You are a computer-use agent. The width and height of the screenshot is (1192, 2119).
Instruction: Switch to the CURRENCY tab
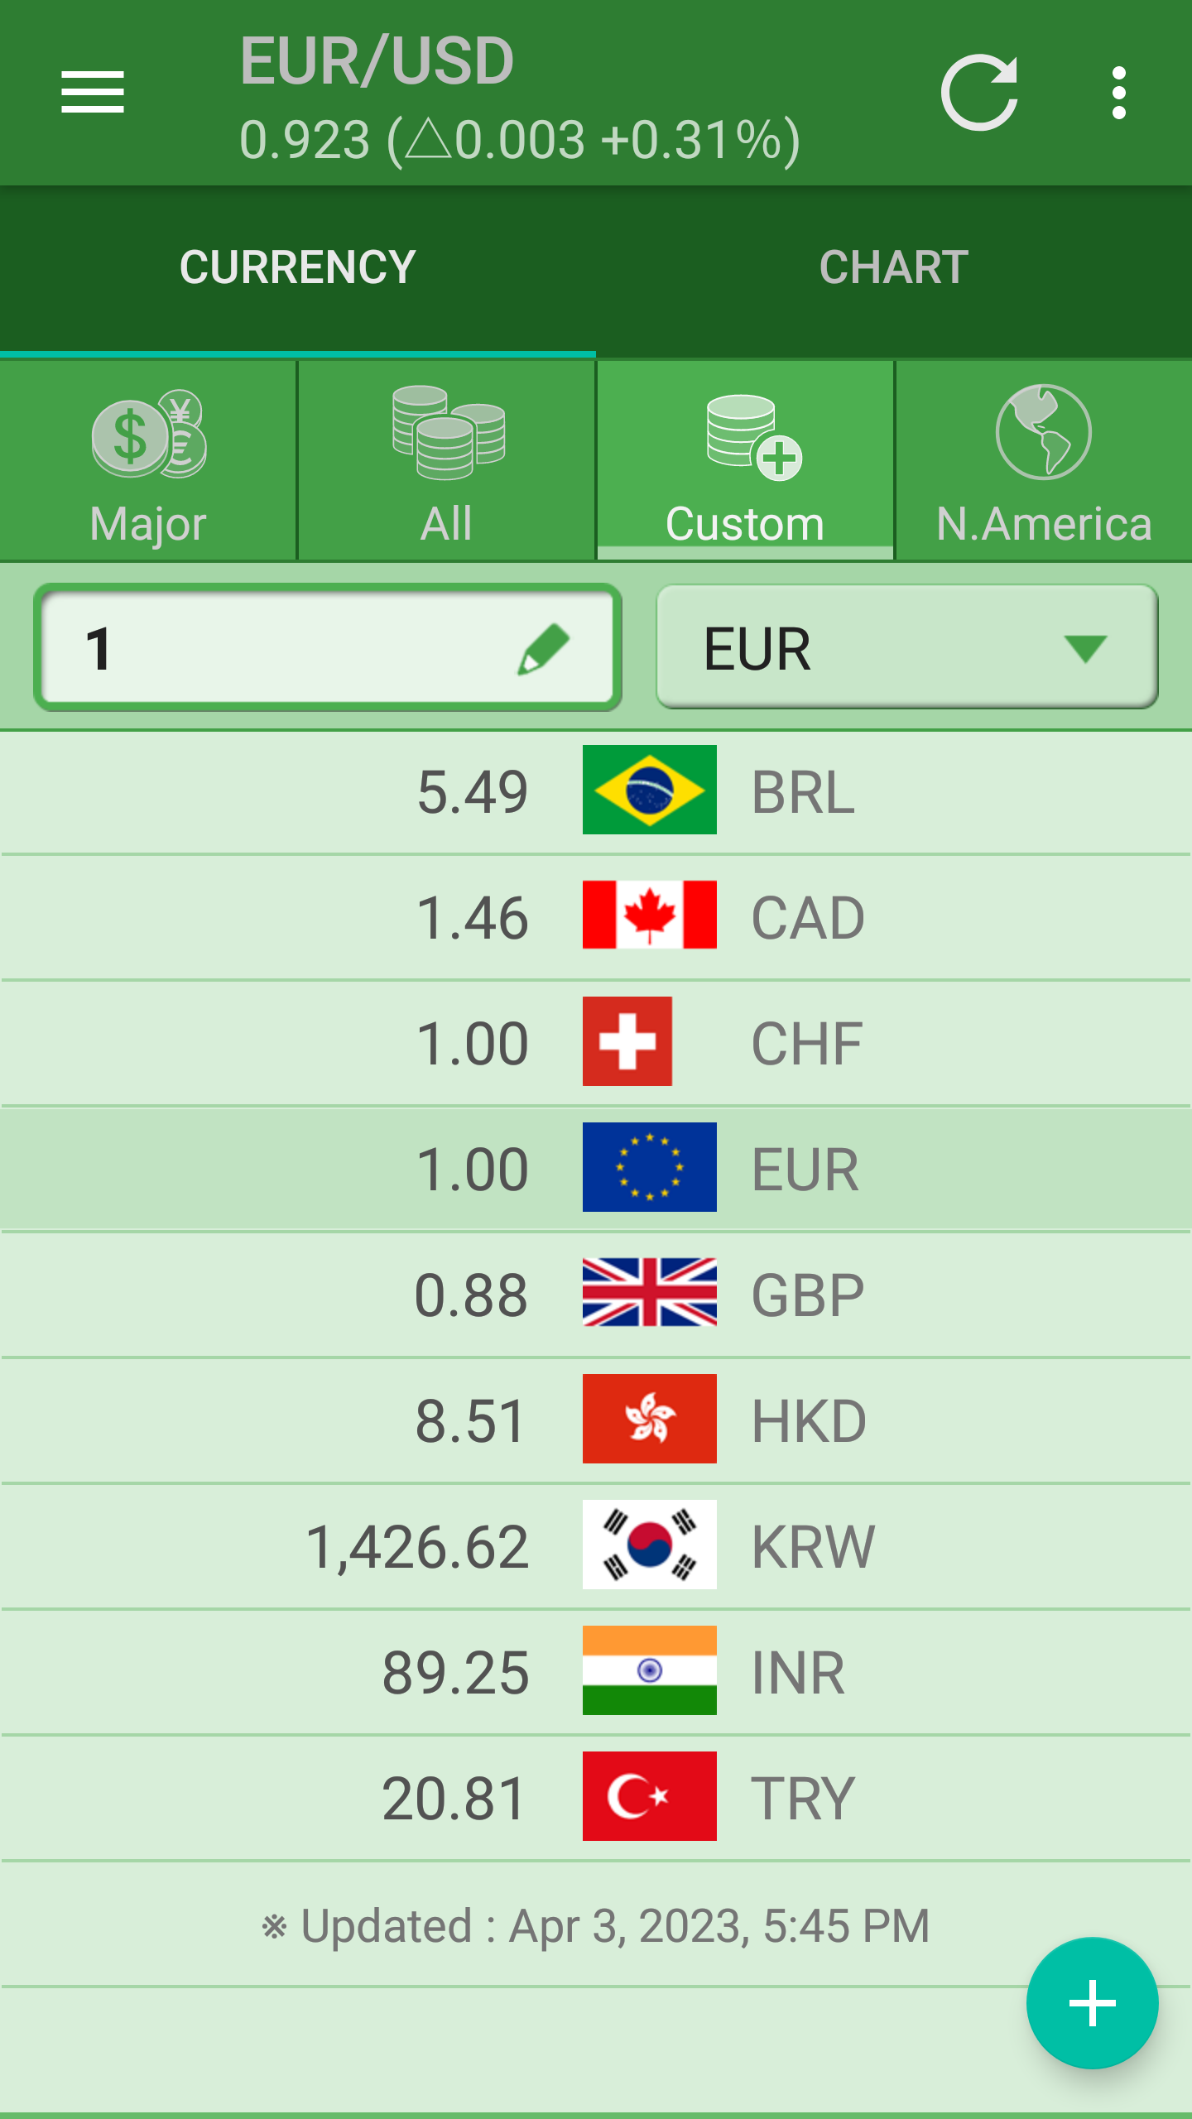[x=297, y=267]
